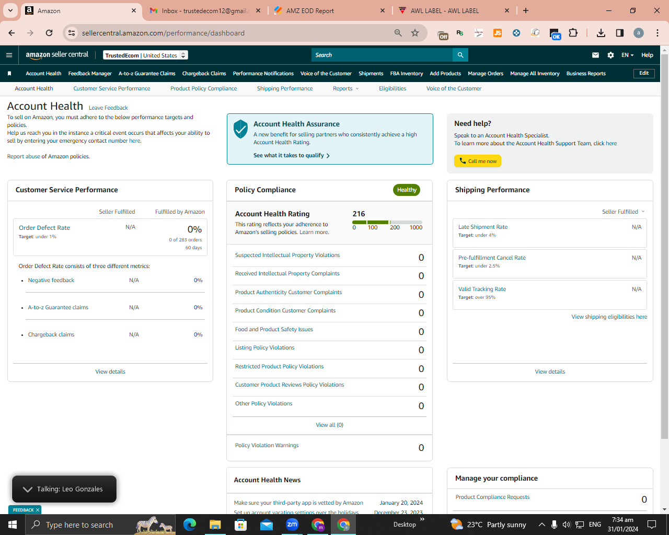Click the Account Health Rating progress bar
Viewport: 669px width, 535px height.
click(x=387, y=223)
